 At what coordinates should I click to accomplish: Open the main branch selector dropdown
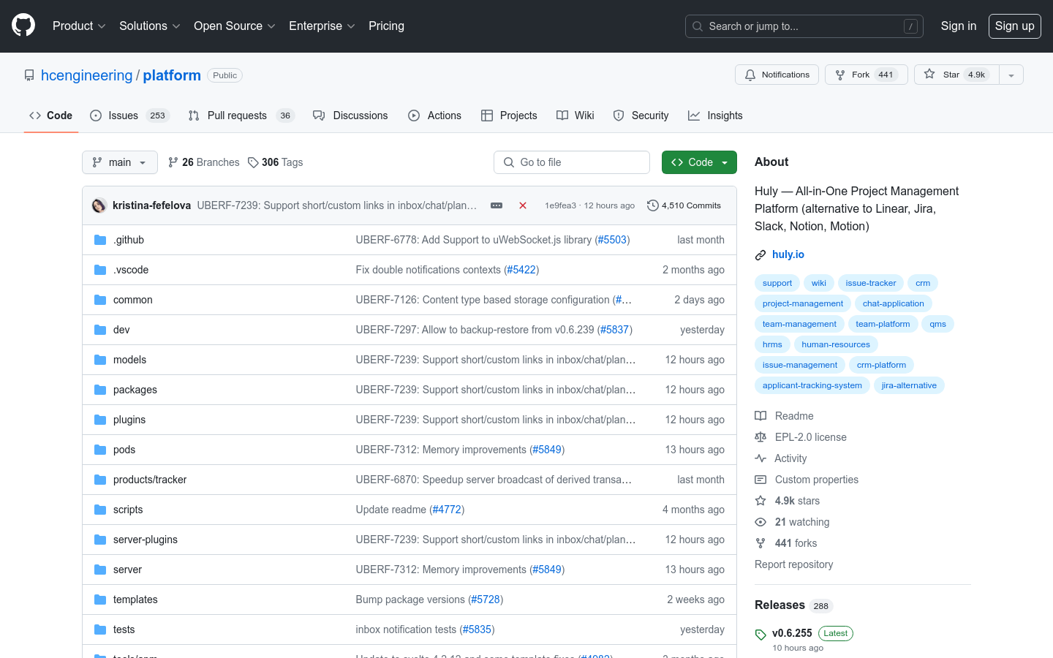click(x=119, y=162)
